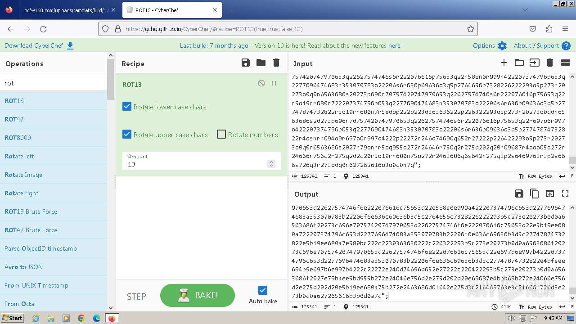
Task: Save the recipe with the disk icon
Action: [246, 63]
